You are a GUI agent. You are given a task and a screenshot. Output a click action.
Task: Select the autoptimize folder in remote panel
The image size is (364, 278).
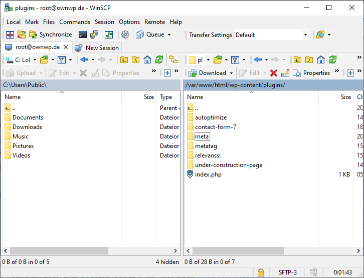tap(211, 117)
